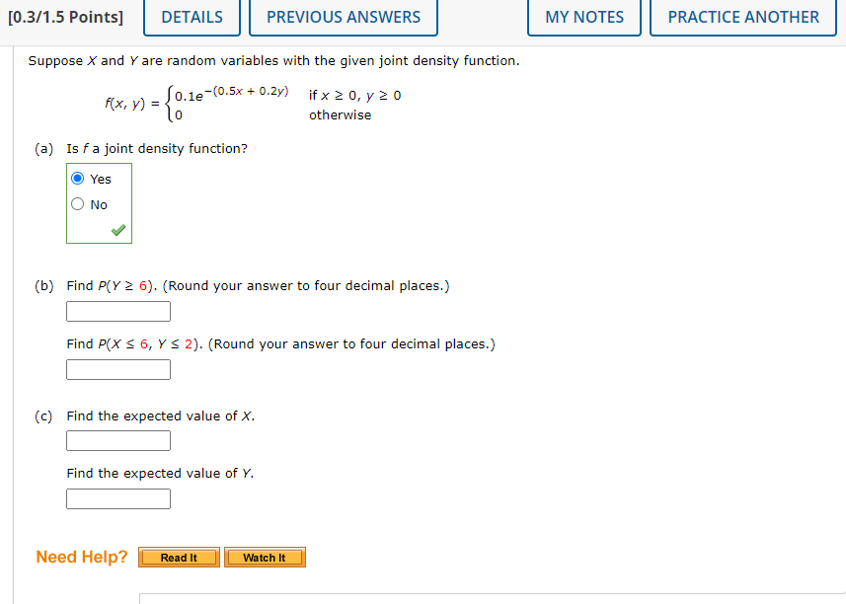The image size is (846, 604).
Task: Open the DETAILS panel
Action: click(191, 17)
